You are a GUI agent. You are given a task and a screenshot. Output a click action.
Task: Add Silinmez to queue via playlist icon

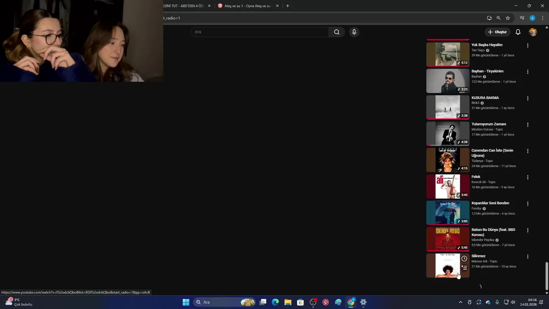tap(464, 268)
